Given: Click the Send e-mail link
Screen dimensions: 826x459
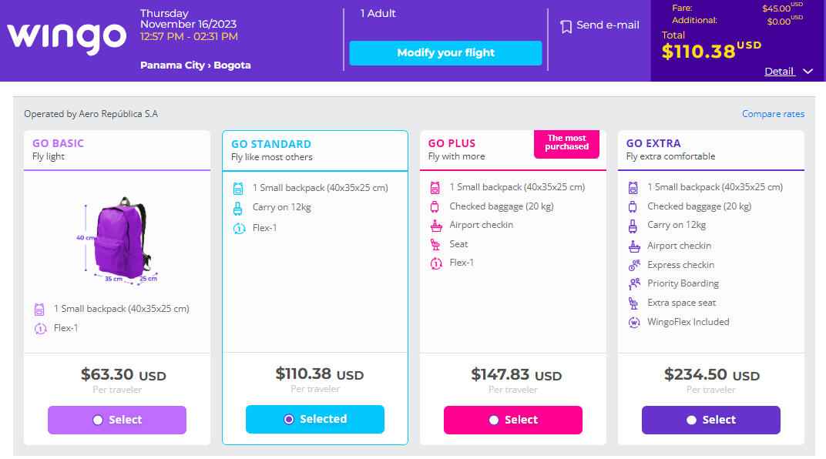Looking at the screenshot, I should click(607, 25).
